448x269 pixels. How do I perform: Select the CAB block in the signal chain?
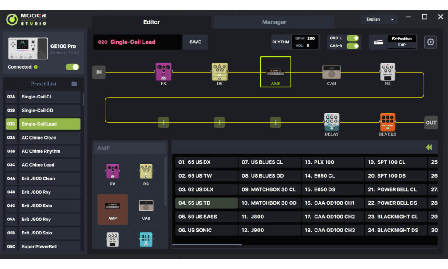tap(332, 72)
